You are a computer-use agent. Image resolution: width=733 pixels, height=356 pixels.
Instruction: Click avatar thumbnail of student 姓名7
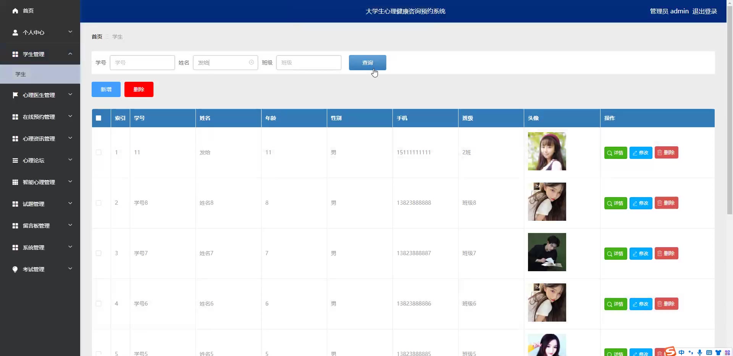pyautogui.click(x=547, y=252)
